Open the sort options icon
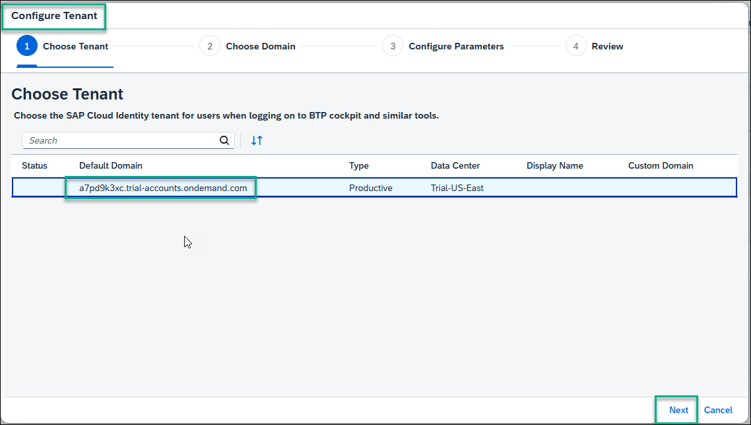This screenshot has width=751, height=425. 257,140
